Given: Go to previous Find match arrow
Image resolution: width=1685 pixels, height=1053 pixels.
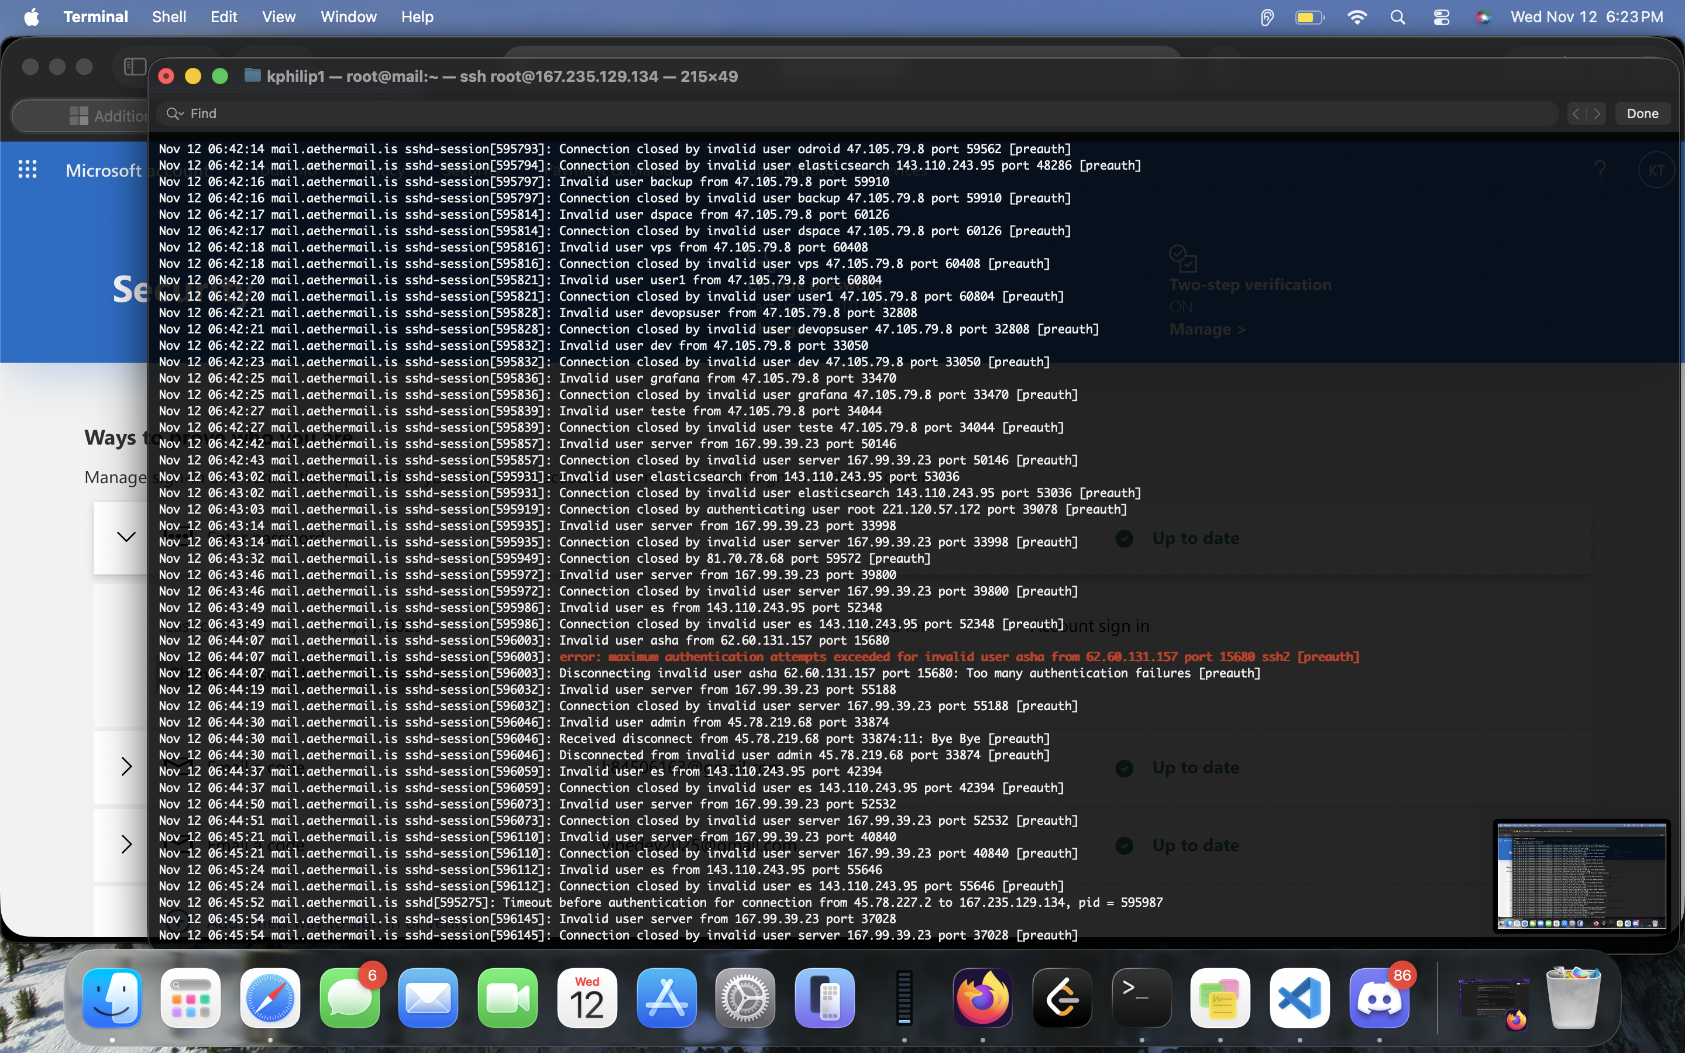Looking at the screenshot, I should pos(1576,113).
